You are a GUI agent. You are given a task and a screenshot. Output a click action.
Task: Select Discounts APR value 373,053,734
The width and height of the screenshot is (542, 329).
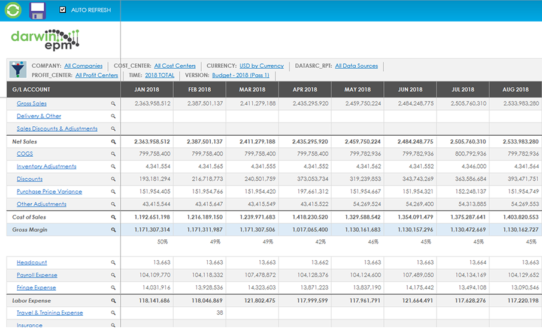coord(313,179)
